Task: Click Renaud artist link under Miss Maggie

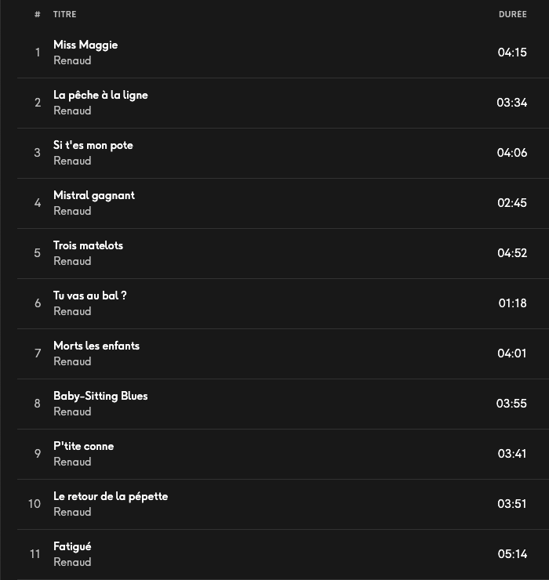Action: (72, 61)
